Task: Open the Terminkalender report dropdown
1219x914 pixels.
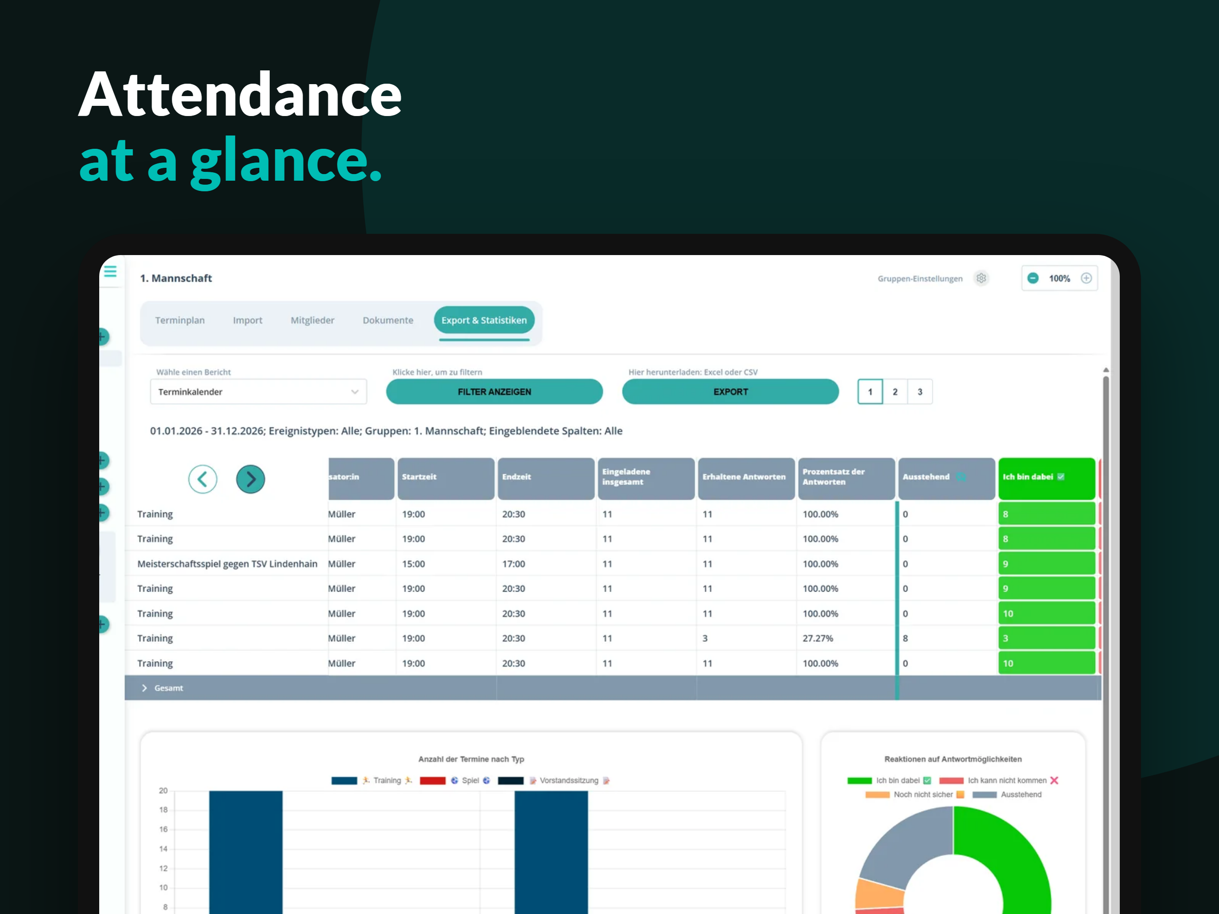Action: pyautogui.click(x=258, y=392)
